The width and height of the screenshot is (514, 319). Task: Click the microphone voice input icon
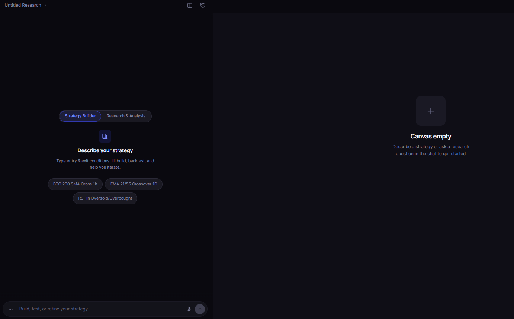189,309
